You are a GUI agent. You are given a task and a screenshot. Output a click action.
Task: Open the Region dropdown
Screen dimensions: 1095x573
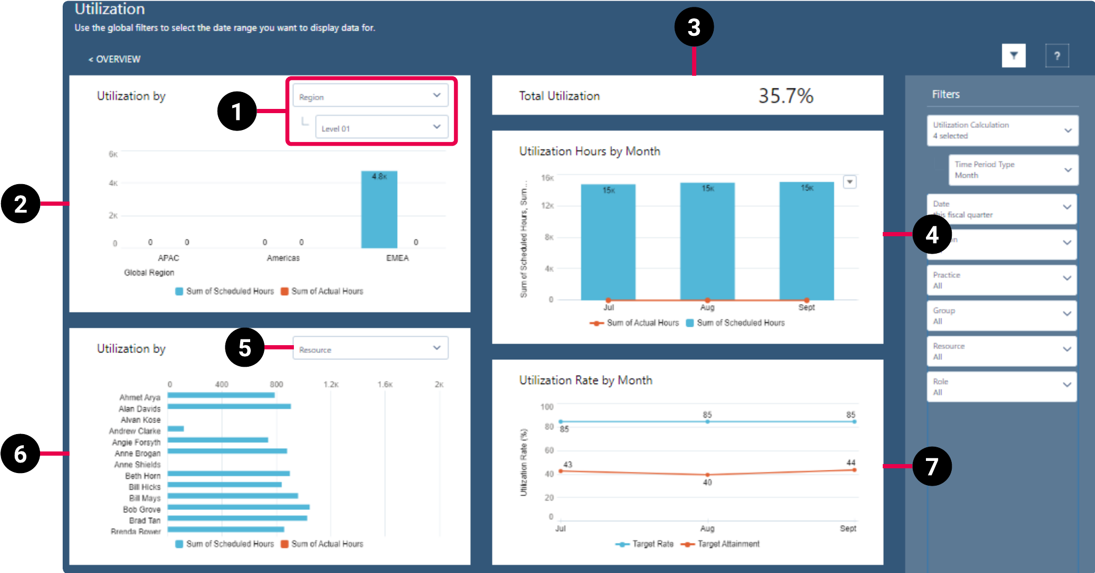pos(370,95)
